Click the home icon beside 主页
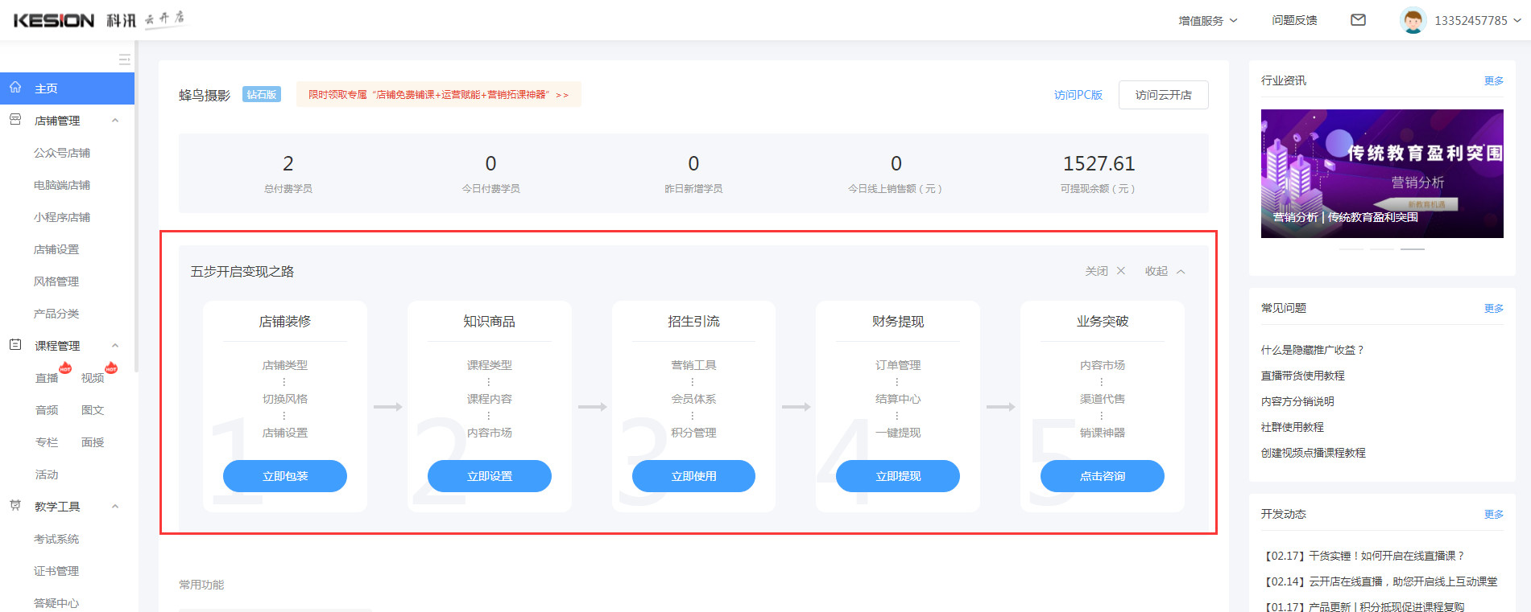The image size is (1531, 612). coord(15,88)
